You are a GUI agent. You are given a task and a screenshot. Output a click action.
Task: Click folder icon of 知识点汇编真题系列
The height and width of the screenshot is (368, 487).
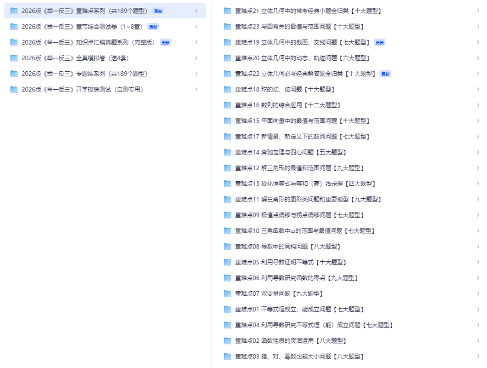(14, 42)
